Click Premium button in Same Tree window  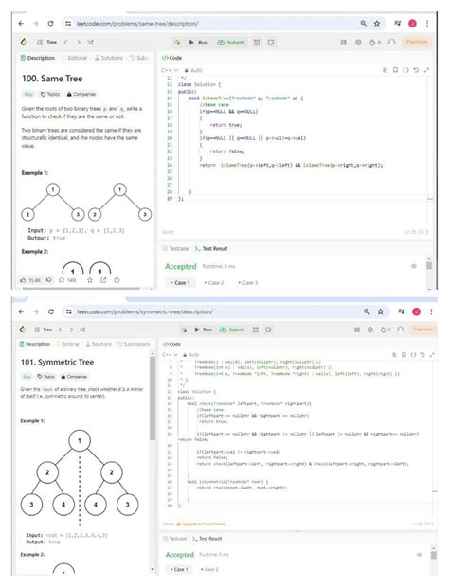(x=417, y=42)
